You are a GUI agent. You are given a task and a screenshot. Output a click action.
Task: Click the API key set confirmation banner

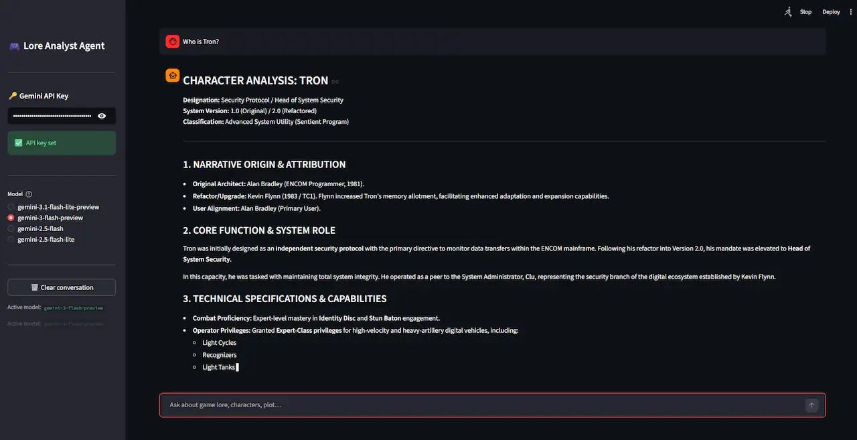point(62,142)
